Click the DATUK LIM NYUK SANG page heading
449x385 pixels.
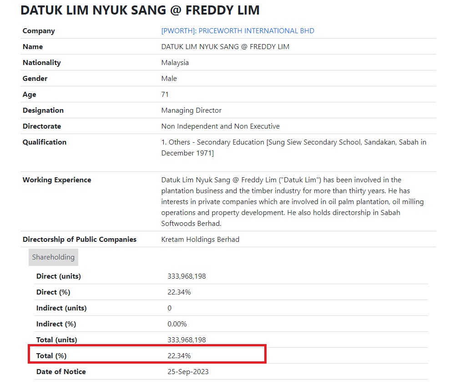click(x=140, y=10)
